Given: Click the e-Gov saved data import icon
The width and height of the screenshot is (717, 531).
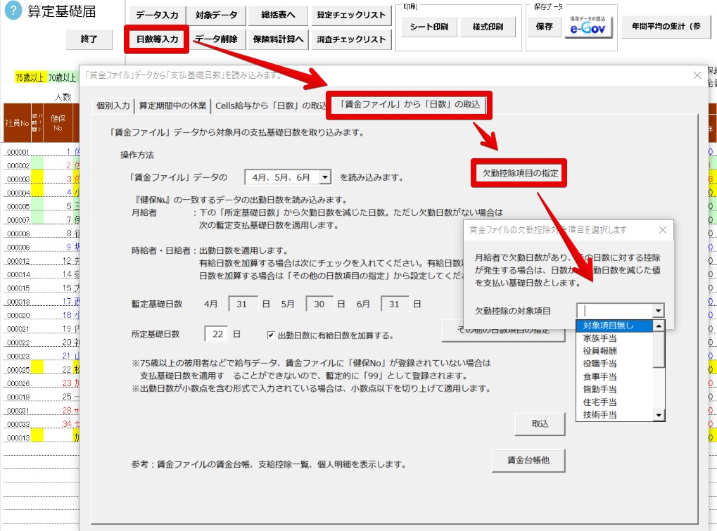Looking at the screenshot, I should click(588, 27).
